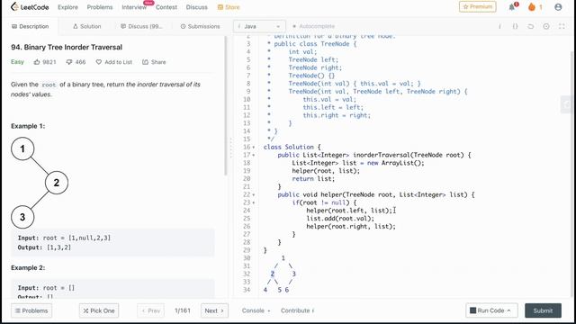Expand the Console panel
The width and height of the screenshot is (576, 324).
click(x=256, y=310)
